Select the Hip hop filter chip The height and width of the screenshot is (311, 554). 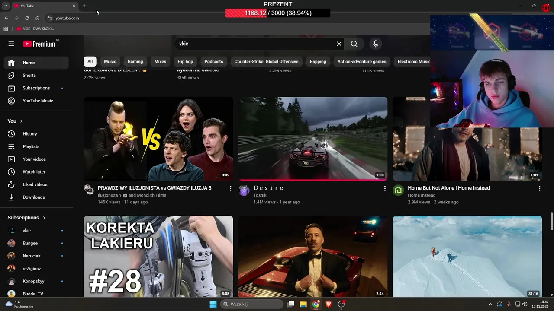pyautogui.click(x=185, y=61)
